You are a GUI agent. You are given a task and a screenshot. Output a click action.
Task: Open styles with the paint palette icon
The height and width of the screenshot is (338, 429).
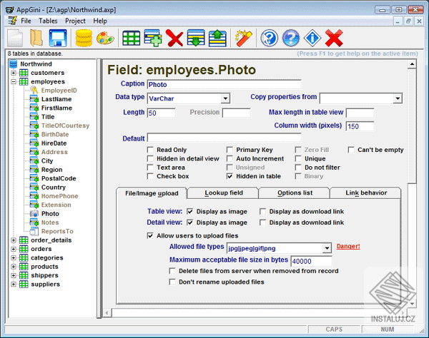tap(105, 38)
